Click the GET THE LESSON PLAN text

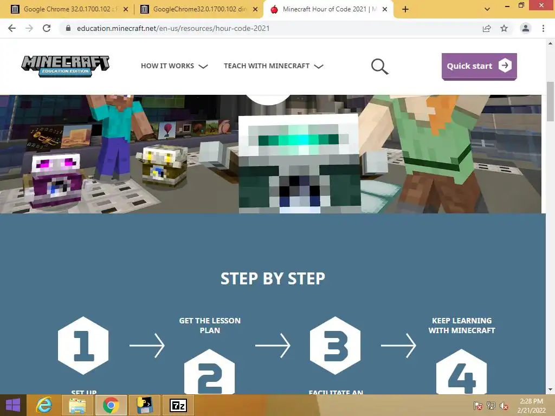tap(210, 326)
